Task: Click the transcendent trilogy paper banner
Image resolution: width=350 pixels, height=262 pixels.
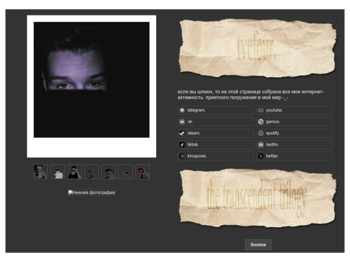Action: pos(258,198)
